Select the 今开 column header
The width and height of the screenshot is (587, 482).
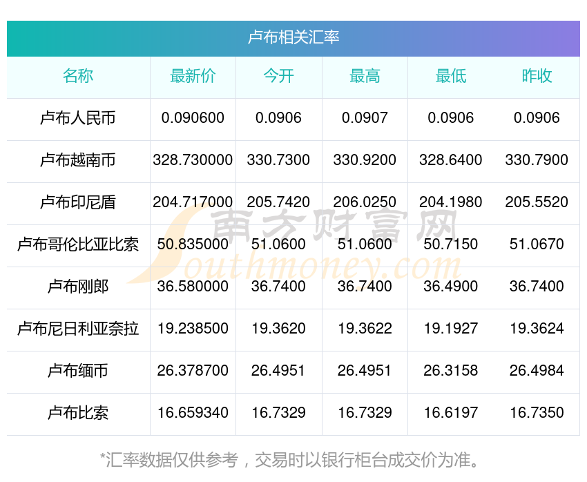point(278,76)
